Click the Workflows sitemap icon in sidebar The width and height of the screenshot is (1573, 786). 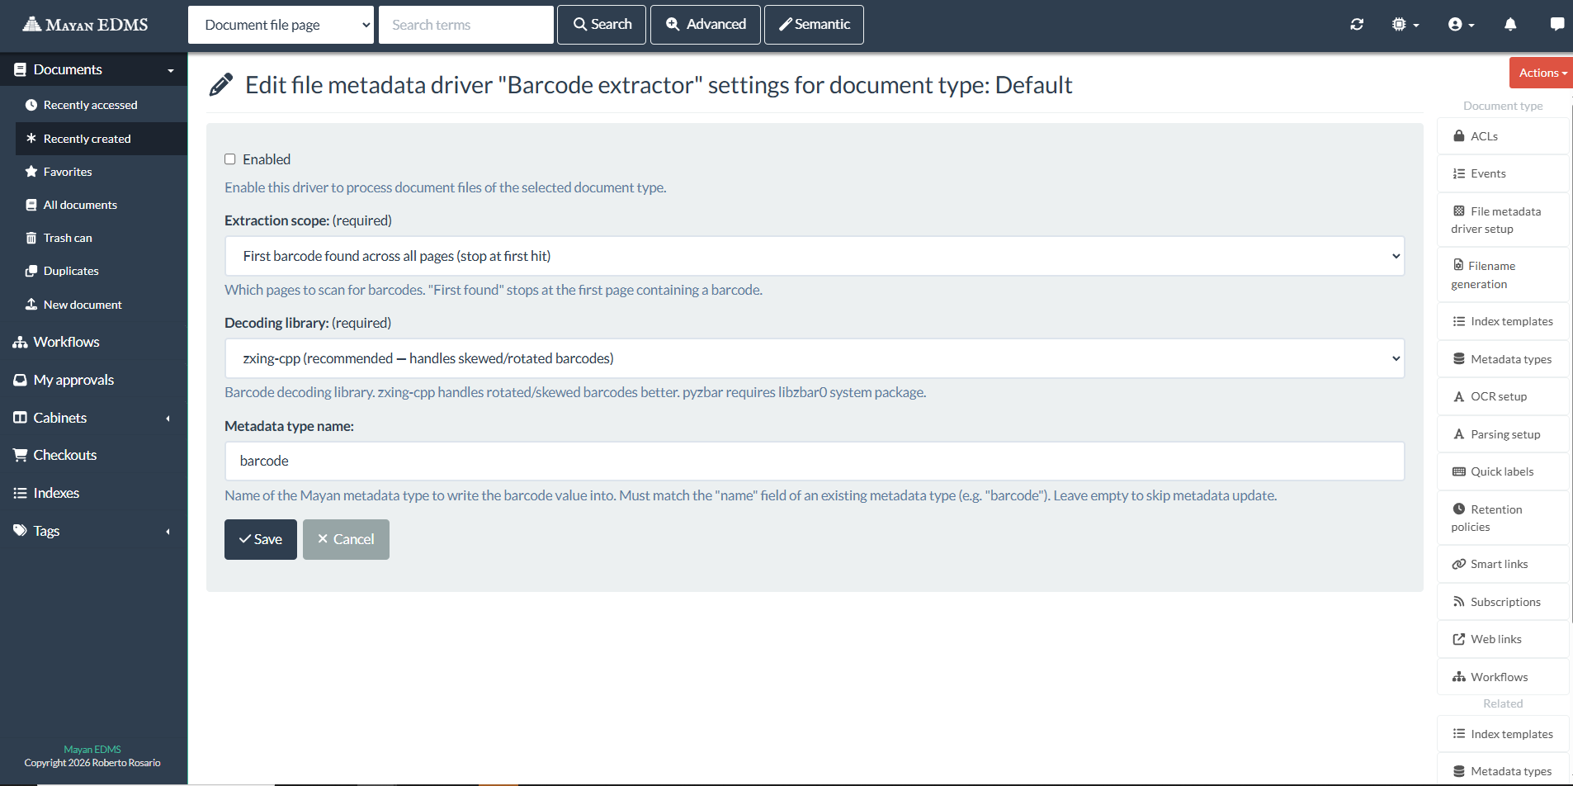pos(20,342)
